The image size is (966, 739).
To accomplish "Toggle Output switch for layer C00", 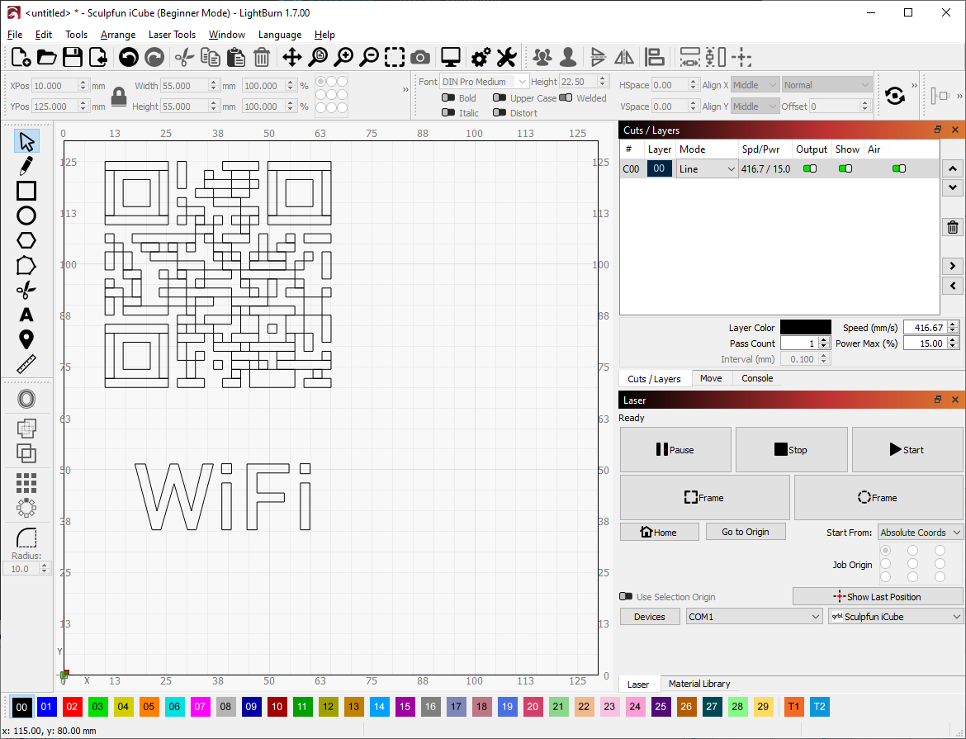I will click(810, 168).
